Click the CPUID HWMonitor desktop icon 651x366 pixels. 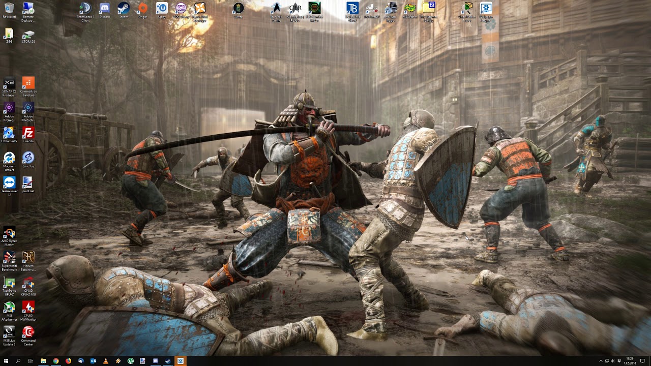[x=28, y=309]
